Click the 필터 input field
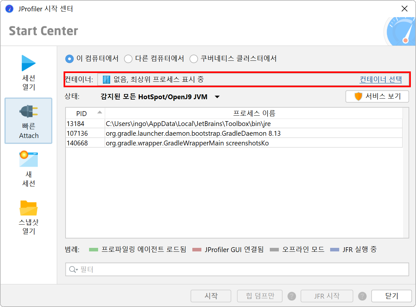The width and height of the screenshot is (416, 307). tap(237, 270)
